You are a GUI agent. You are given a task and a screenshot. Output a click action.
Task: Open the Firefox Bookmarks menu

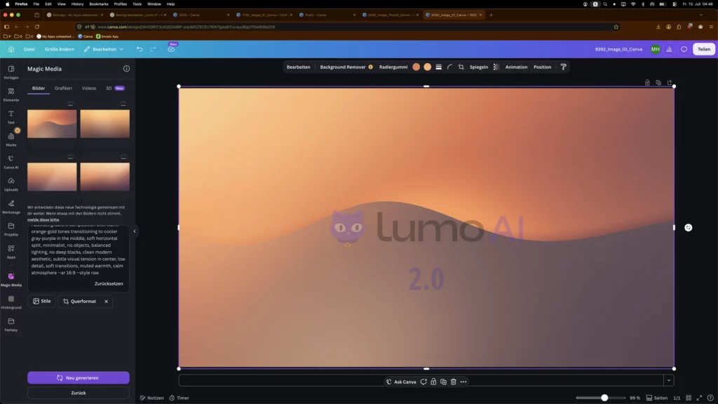pos(98,4)
